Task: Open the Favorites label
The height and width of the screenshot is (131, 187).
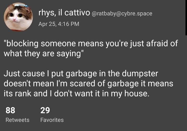Action: (x=52, y=120)
